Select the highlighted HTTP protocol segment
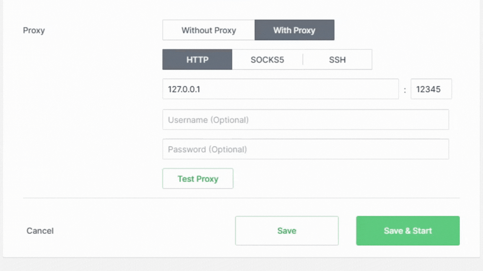 click(x=197, y=60)
